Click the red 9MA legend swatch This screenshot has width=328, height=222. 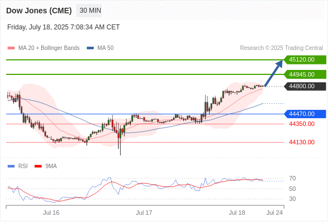(38, 167)
